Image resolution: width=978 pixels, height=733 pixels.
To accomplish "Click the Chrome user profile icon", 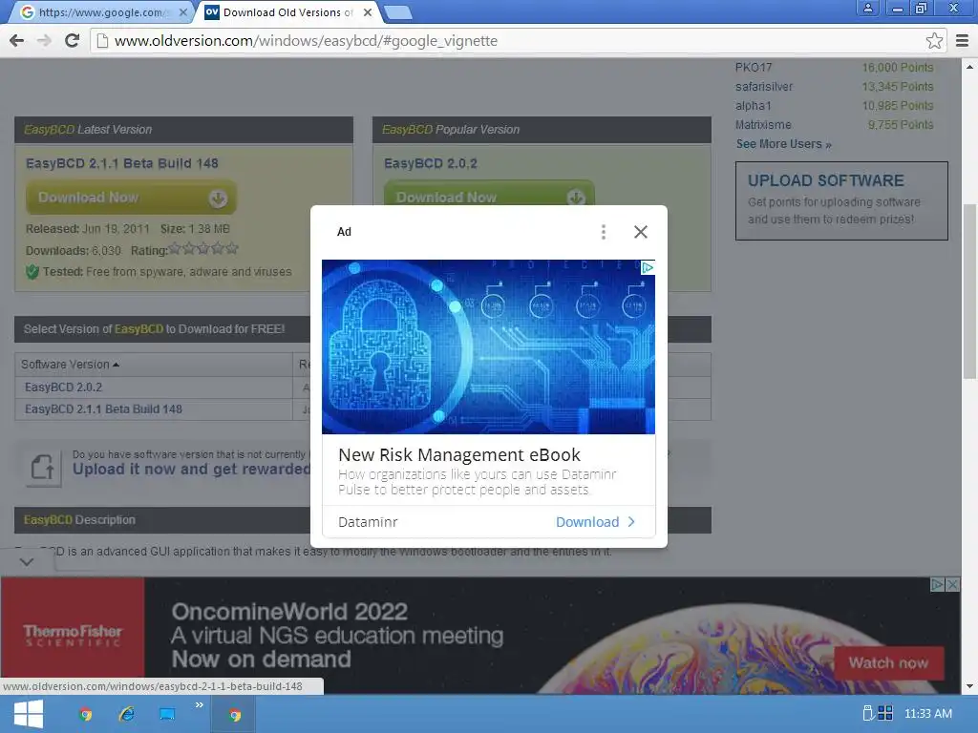I will (x=867, y=8).
